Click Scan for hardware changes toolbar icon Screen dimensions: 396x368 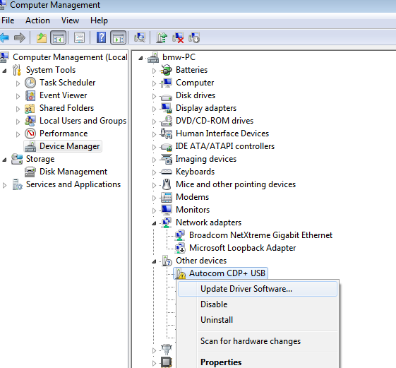point(140,38)
